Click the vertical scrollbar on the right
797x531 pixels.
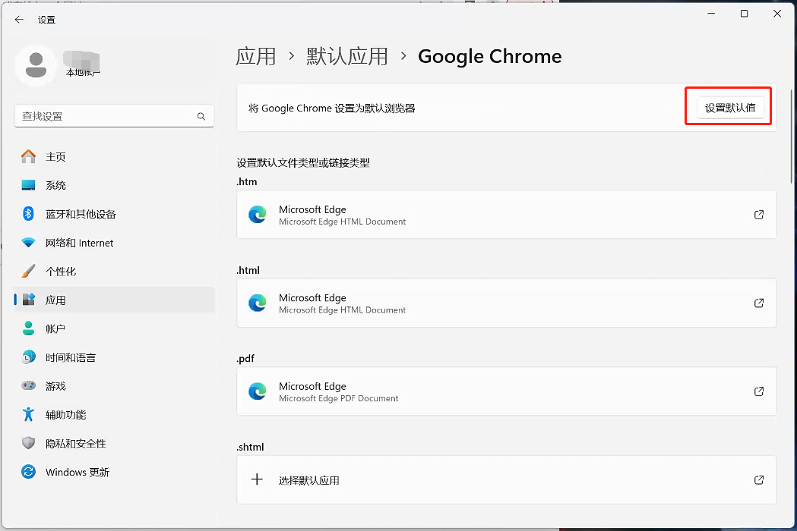tap(792, 136)
